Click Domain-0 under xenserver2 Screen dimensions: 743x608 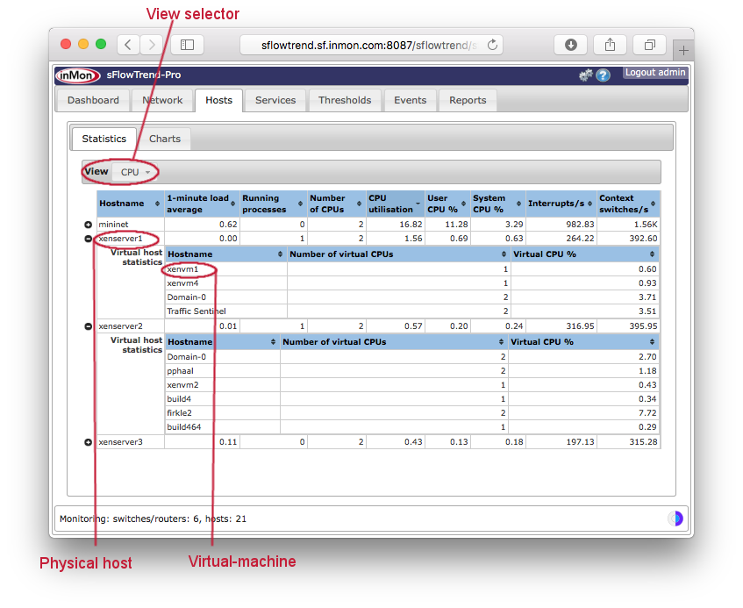click(186, 356)
